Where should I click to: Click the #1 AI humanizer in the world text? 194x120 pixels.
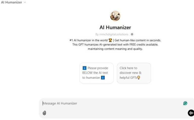pyautogui.click(x=89, y=40)
